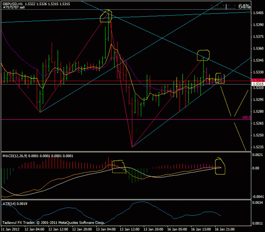Click the 1.5345 price axis label
The width and height of the screenshot is (265, 232).
(258, 60)
